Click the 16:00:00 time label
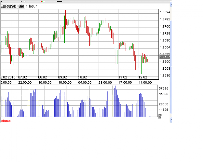 tap(45, 82)
